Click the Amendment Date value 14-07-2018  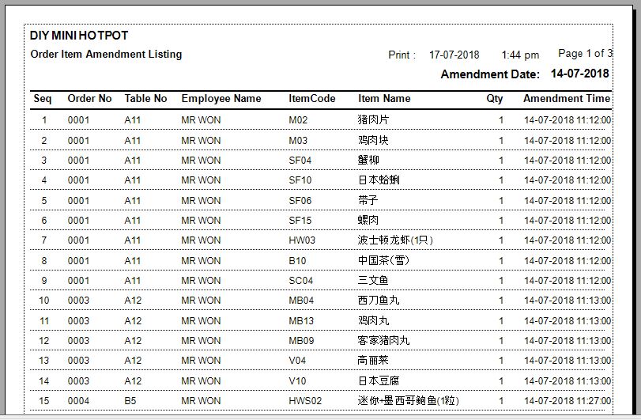(579, 74)
